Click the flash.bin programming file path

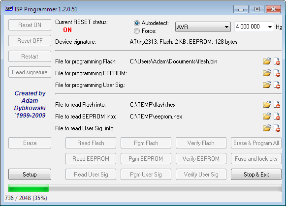point(174,61)
